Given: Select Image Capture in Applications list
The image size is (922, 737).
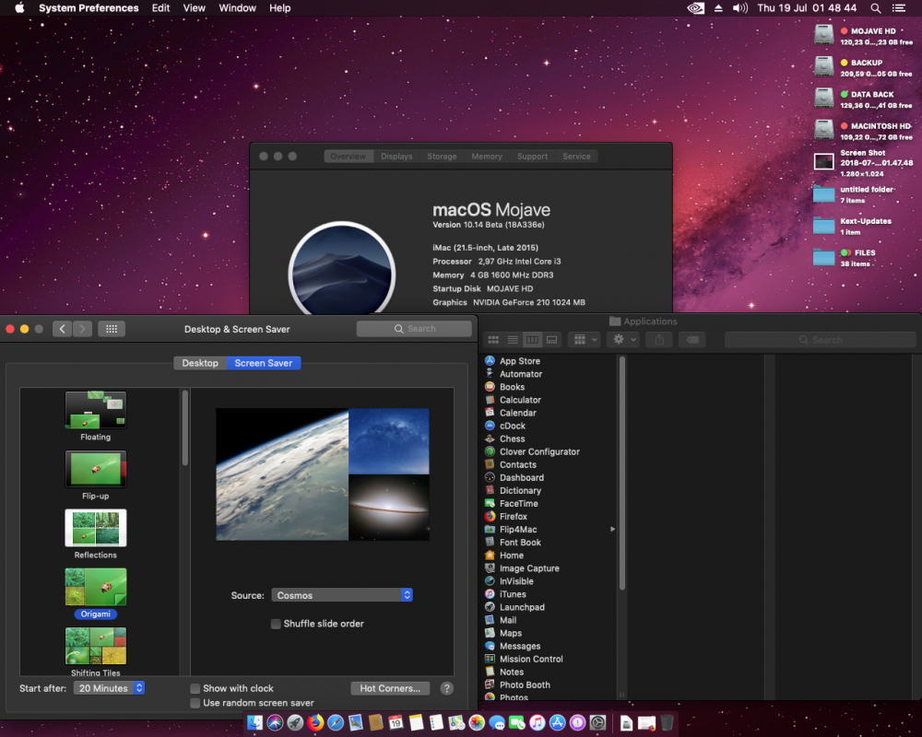Looking at the screenshot, I should (x=529, y=568).
